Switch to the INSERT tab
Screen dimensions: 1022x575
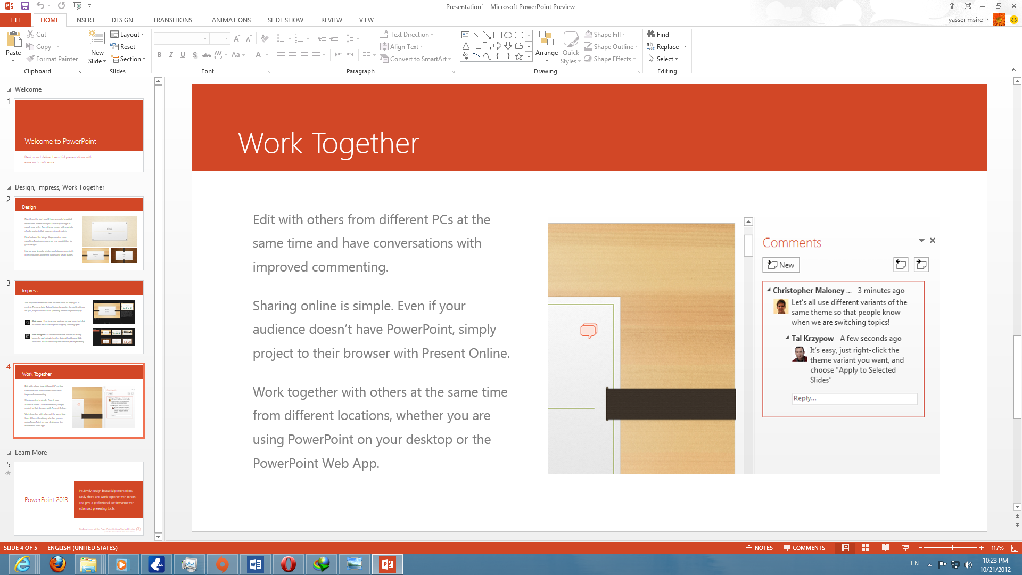[85, 20]
